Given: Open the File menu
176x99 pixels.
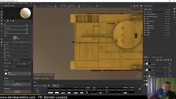Looking at the screenshot, I should point(2,3).
